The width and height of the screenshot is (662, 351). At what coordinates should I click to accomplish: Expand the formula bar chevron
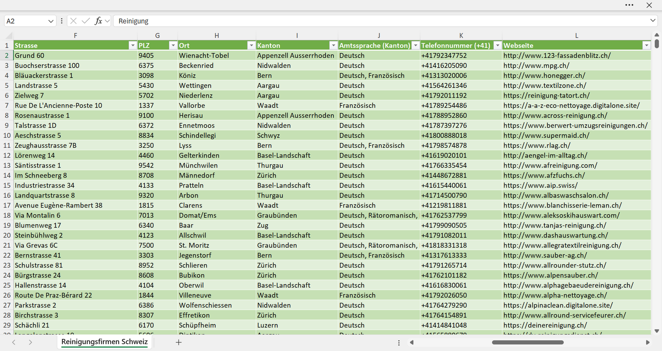point(653,21)
